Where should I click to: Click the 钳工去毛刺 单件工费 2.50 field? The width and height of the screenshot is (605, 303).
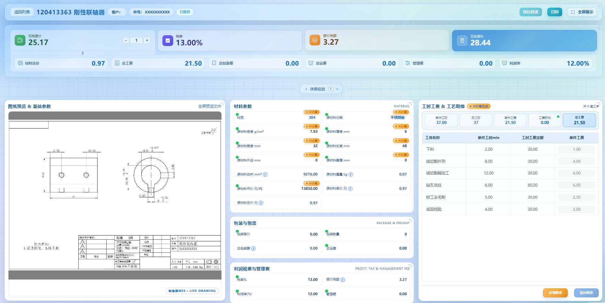click(x=576, y=197)
